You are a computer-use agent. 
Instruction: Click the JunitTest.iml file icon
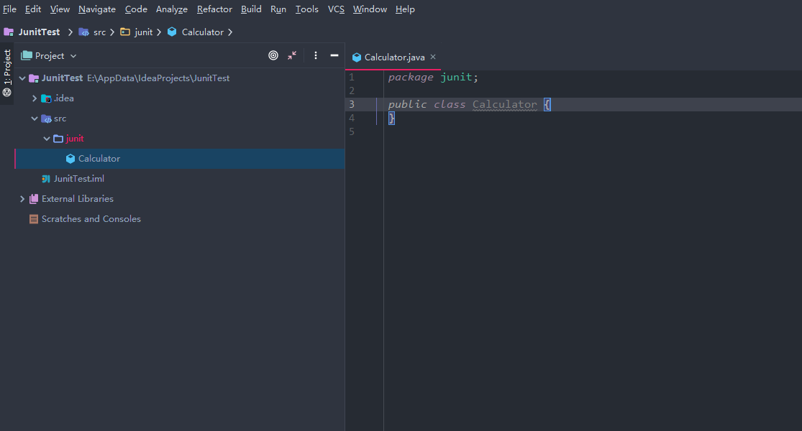[x=46, y=179]
